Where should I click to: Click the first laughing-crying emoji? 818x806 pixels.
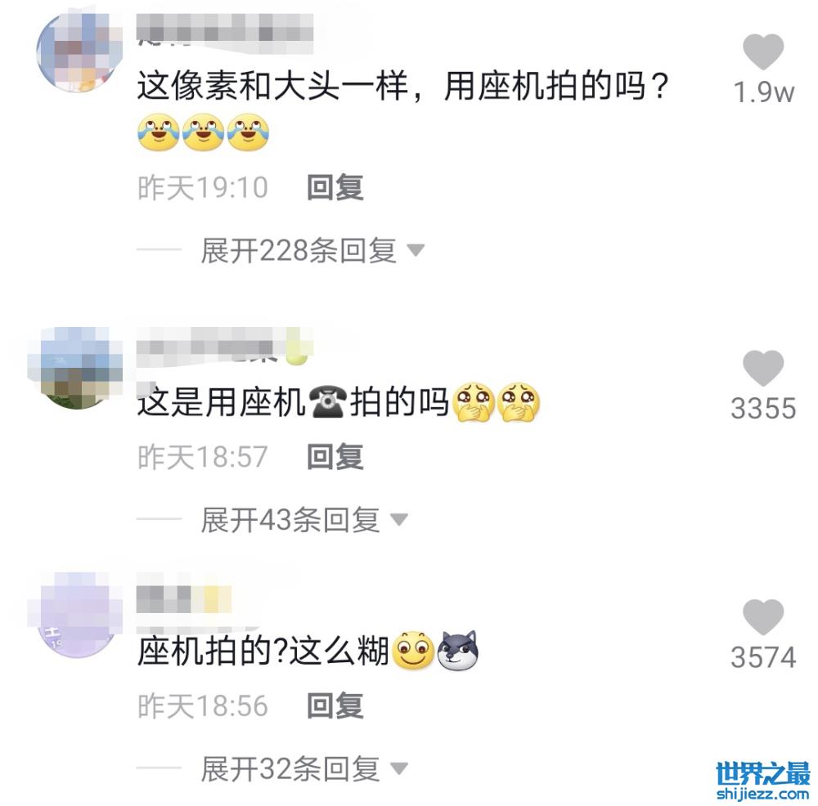(x=159, y=132)
